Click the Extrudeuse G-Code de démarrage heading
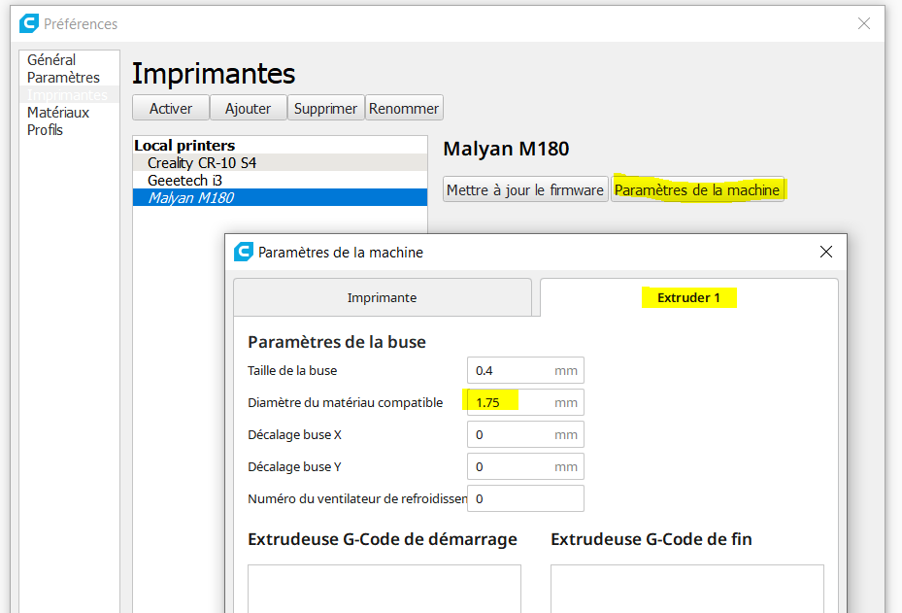This screenshot has height=613, width=902. (x=383, y=539)
